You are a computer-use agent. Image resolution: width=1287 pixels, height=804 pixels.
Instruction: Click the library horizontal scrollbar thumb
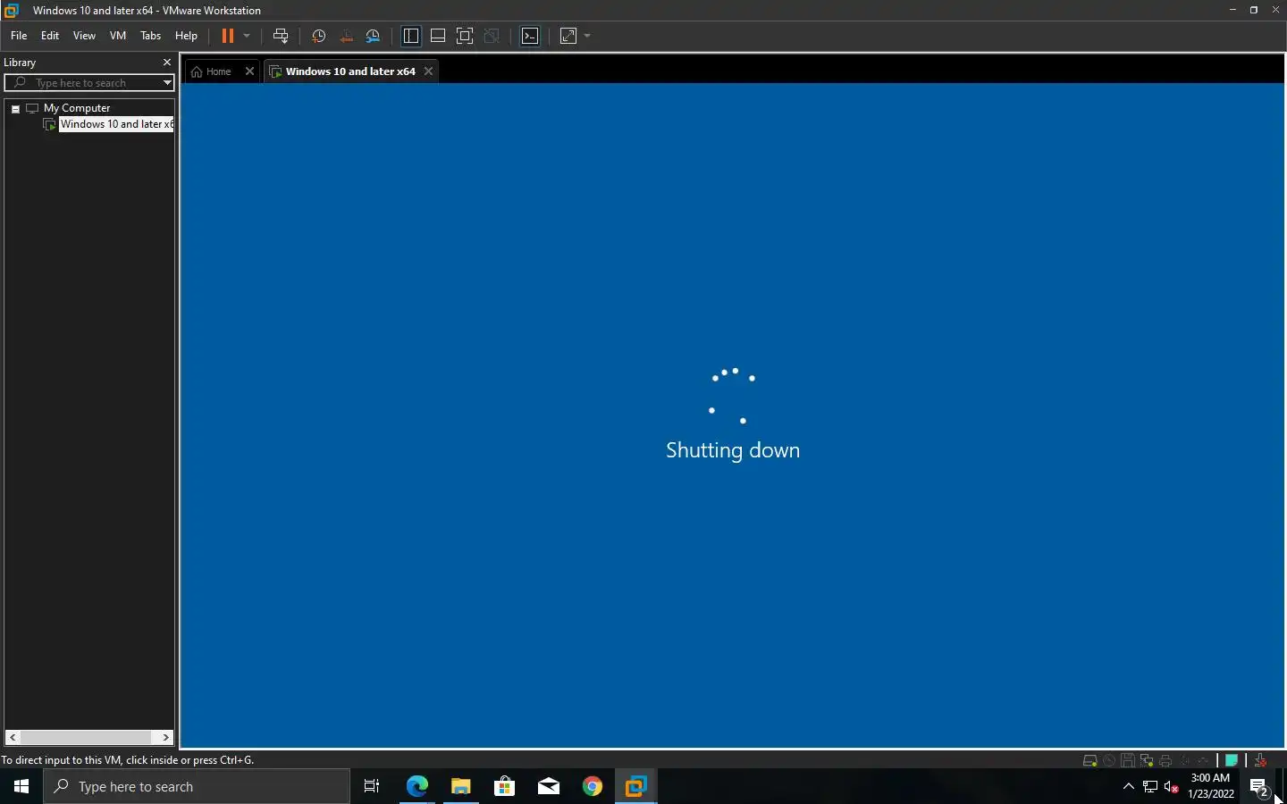point(86,738)
